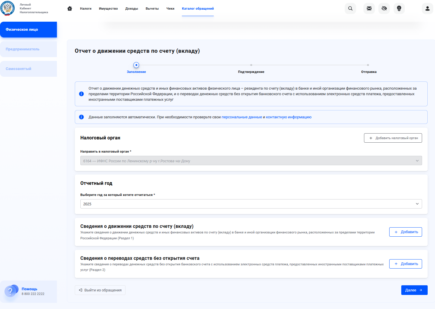
Task: Open the Вычеты menu item
Action: coord(152,8)
